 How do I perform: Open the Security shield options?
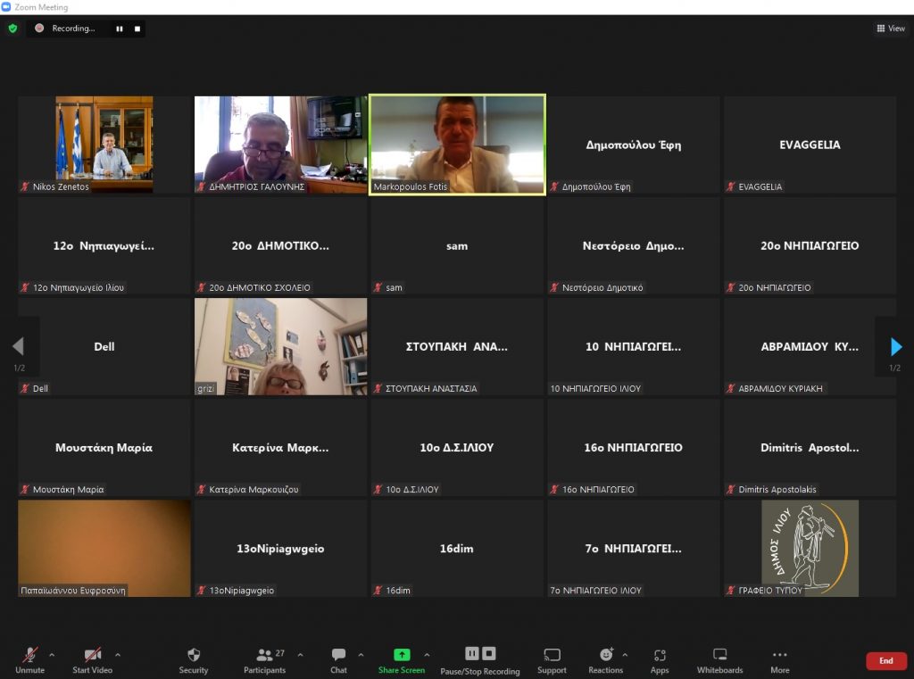193,659
